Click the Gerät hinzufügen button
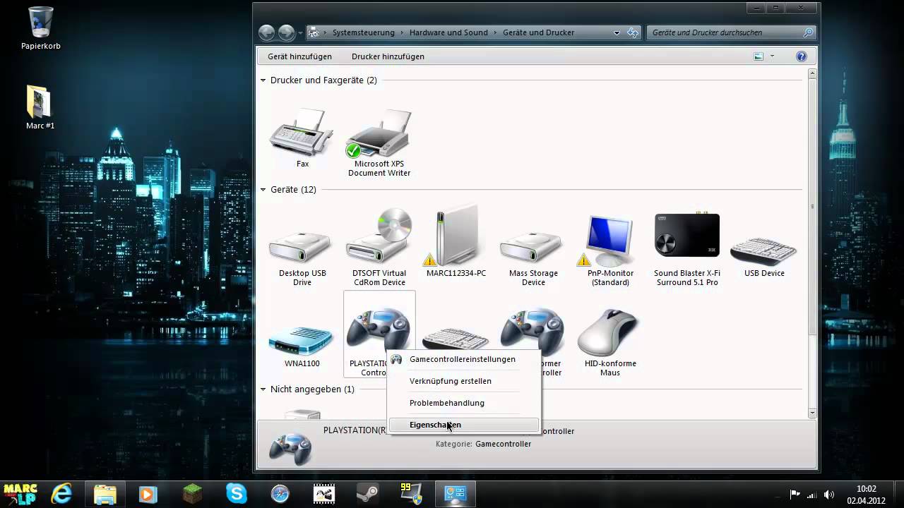904x508 pixels. tap(299, 56)
